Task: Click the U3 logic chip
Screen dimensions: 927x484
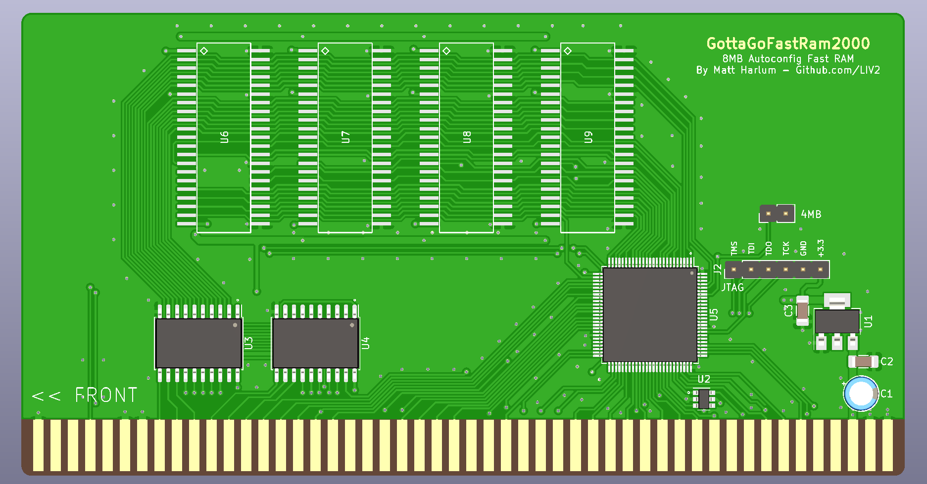Action: (198, 344)
